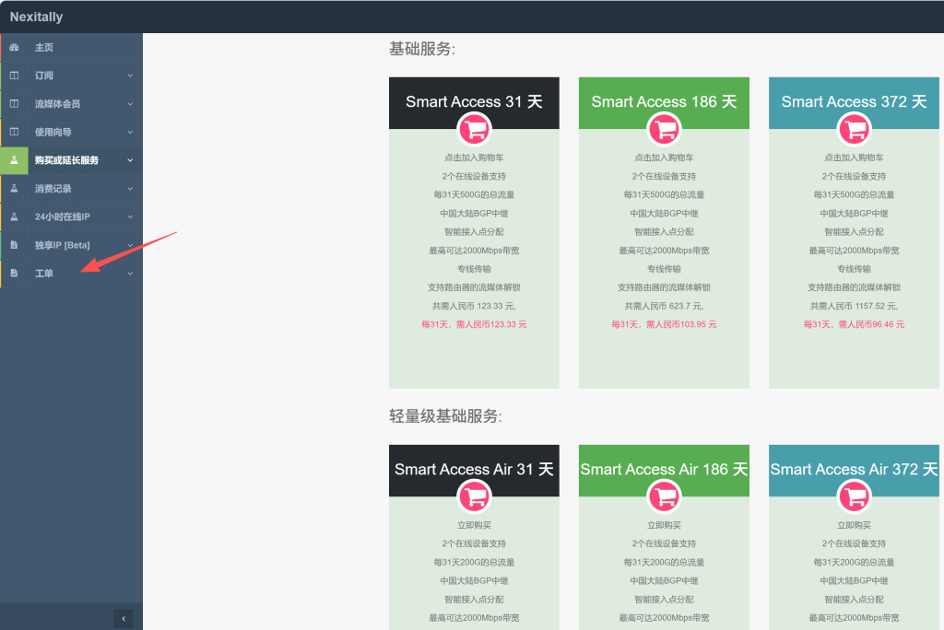Click the Smart Access Air 372 天 header
944x630 pixels.
(854, 470)
